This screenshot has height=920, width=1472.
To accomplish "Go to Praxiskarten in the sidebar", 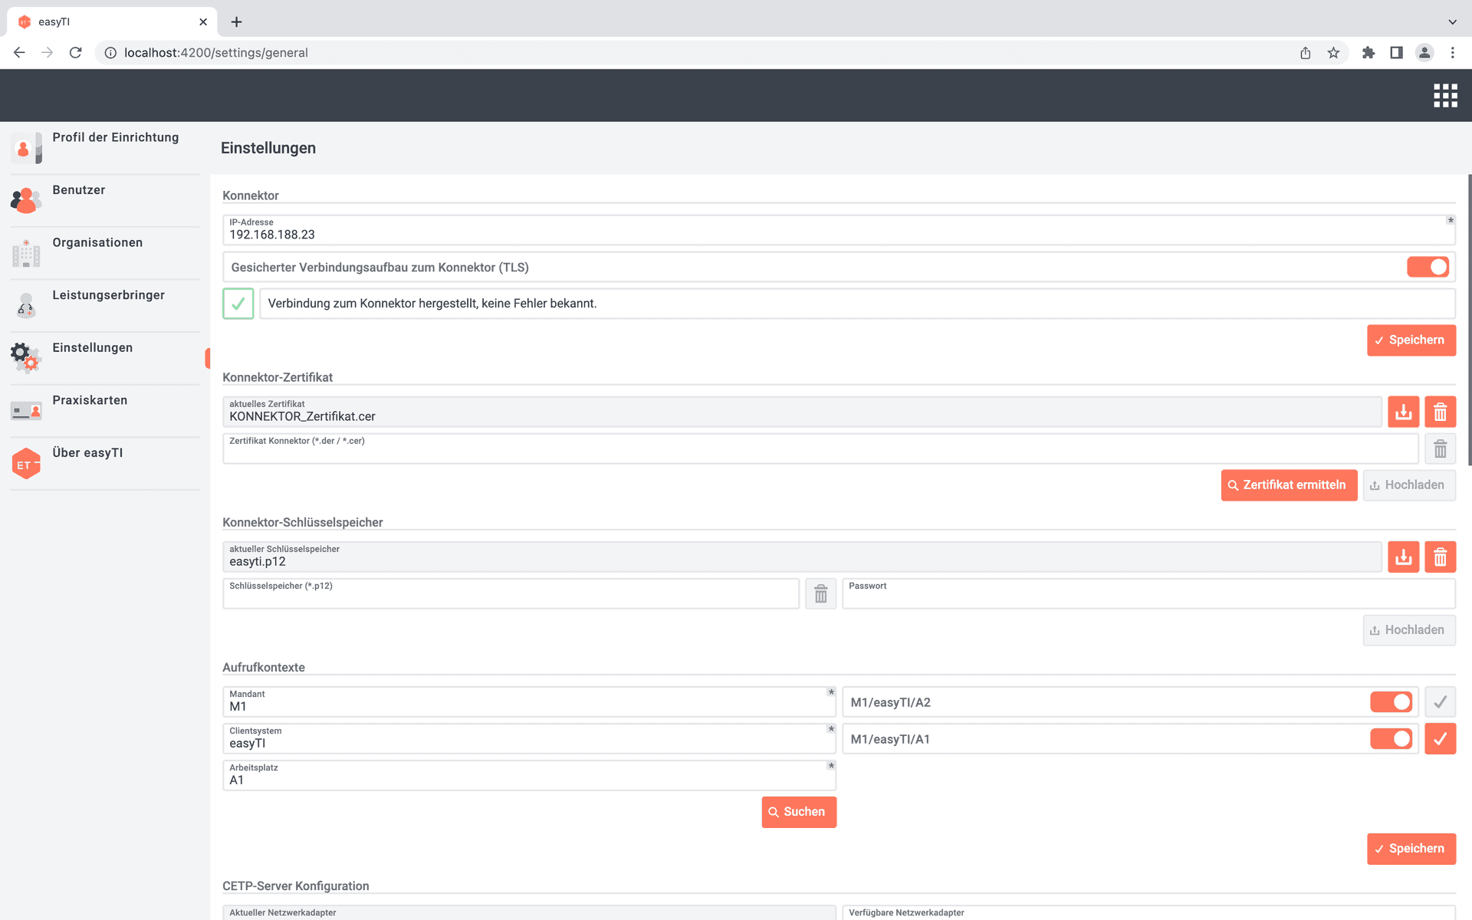I will point(90,400).
